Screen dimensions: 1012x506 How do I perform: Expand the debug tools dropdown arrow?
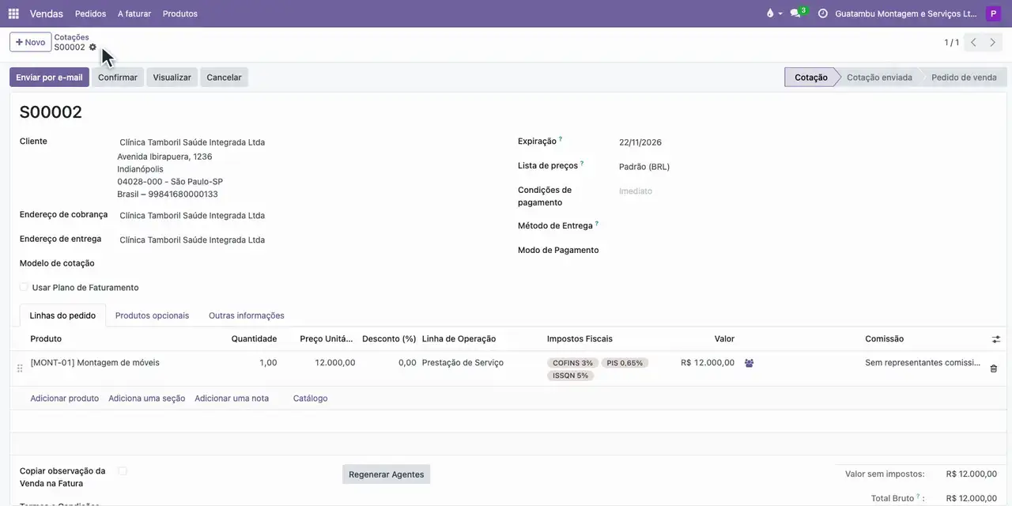(x=780, y=13)
